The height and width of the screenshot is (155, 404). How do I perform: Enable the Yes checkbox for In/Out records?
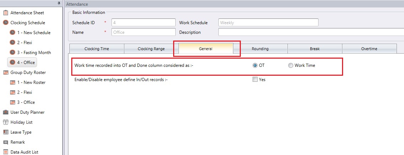255,80
